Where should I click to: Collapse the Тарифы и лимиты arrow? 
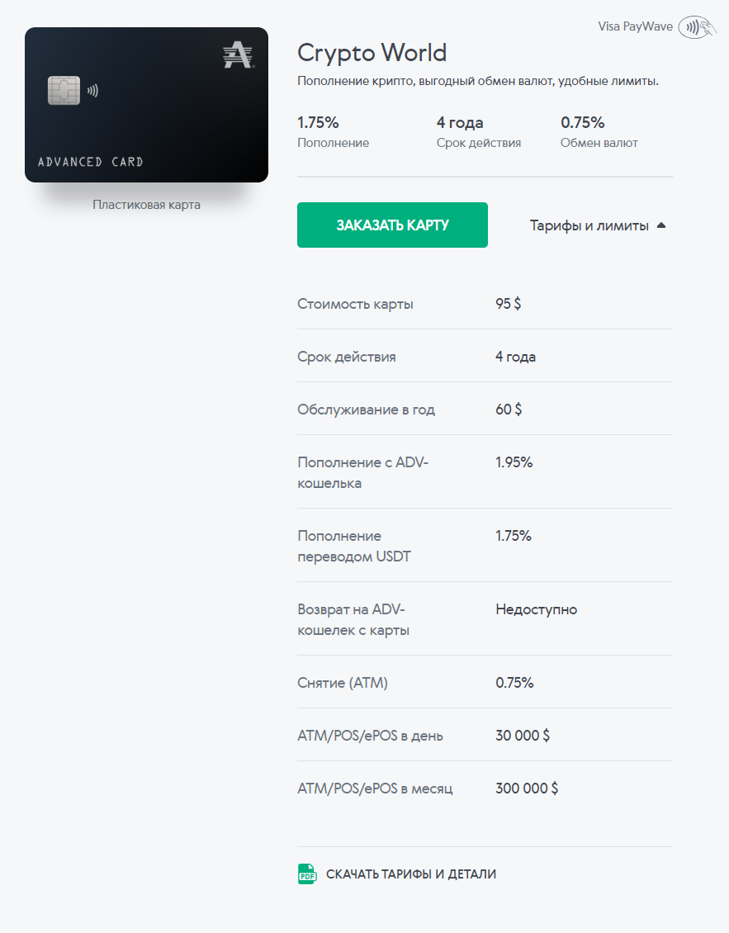pos(661,225)
